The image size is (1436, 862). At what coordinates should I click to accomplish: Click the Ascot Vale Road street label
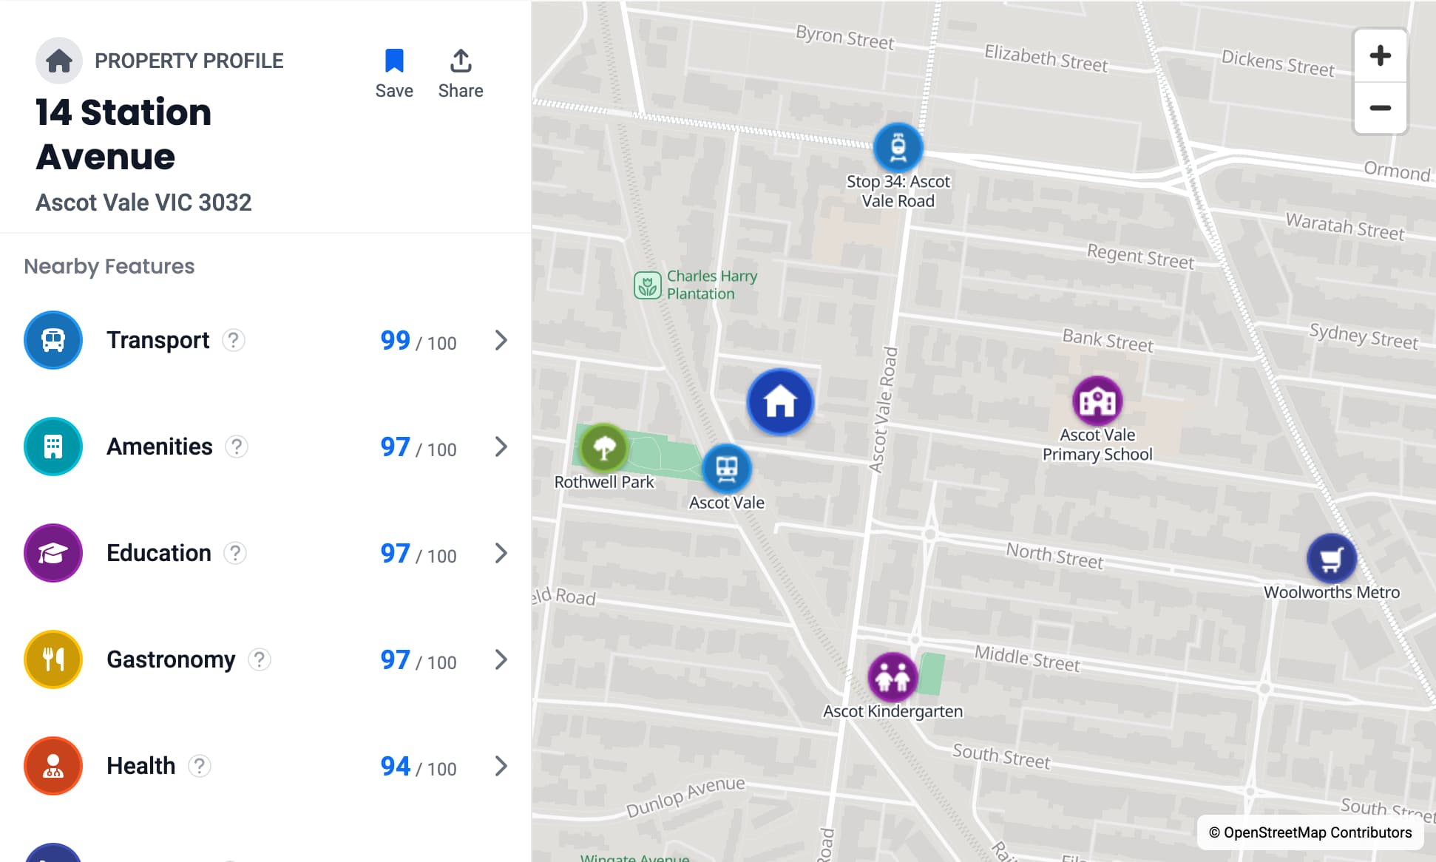pyautogui.click(x=883, y=410)
